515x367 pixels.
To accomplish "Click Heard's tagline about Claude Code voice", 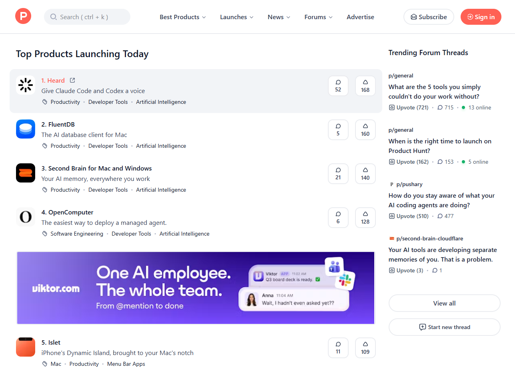I will (x=93, y=91).
